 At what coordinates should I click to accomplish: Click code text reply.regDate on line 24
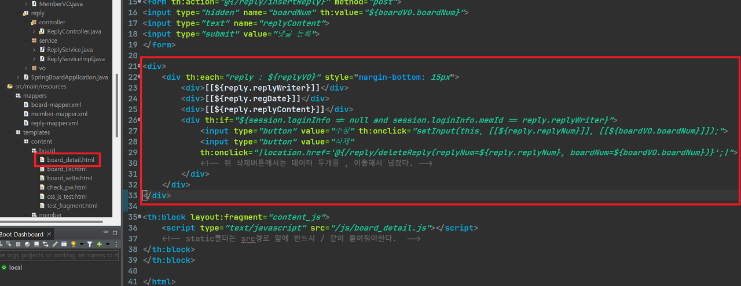tap(252, 99)
